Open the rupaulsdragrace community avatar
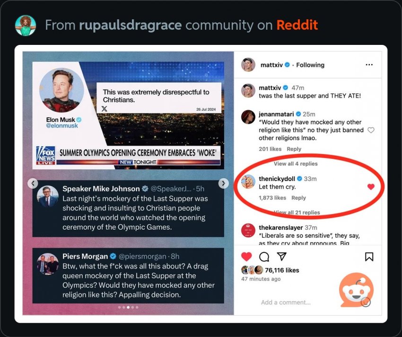Viewport: 402px width, 337px height. point(26,25)
